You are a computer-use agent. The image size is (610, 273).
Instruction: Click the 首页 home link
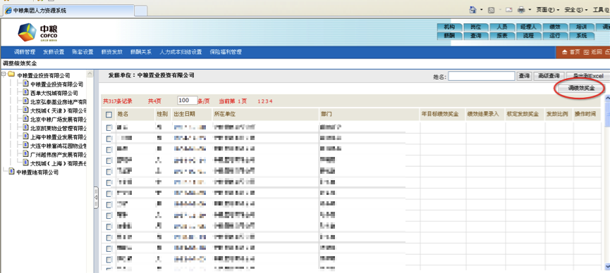pos(575,52)
